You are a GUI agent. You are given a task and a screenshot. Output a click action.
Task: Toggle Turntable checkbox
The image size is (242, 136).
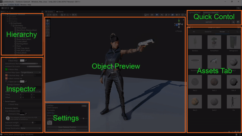(x=69, y=110)
